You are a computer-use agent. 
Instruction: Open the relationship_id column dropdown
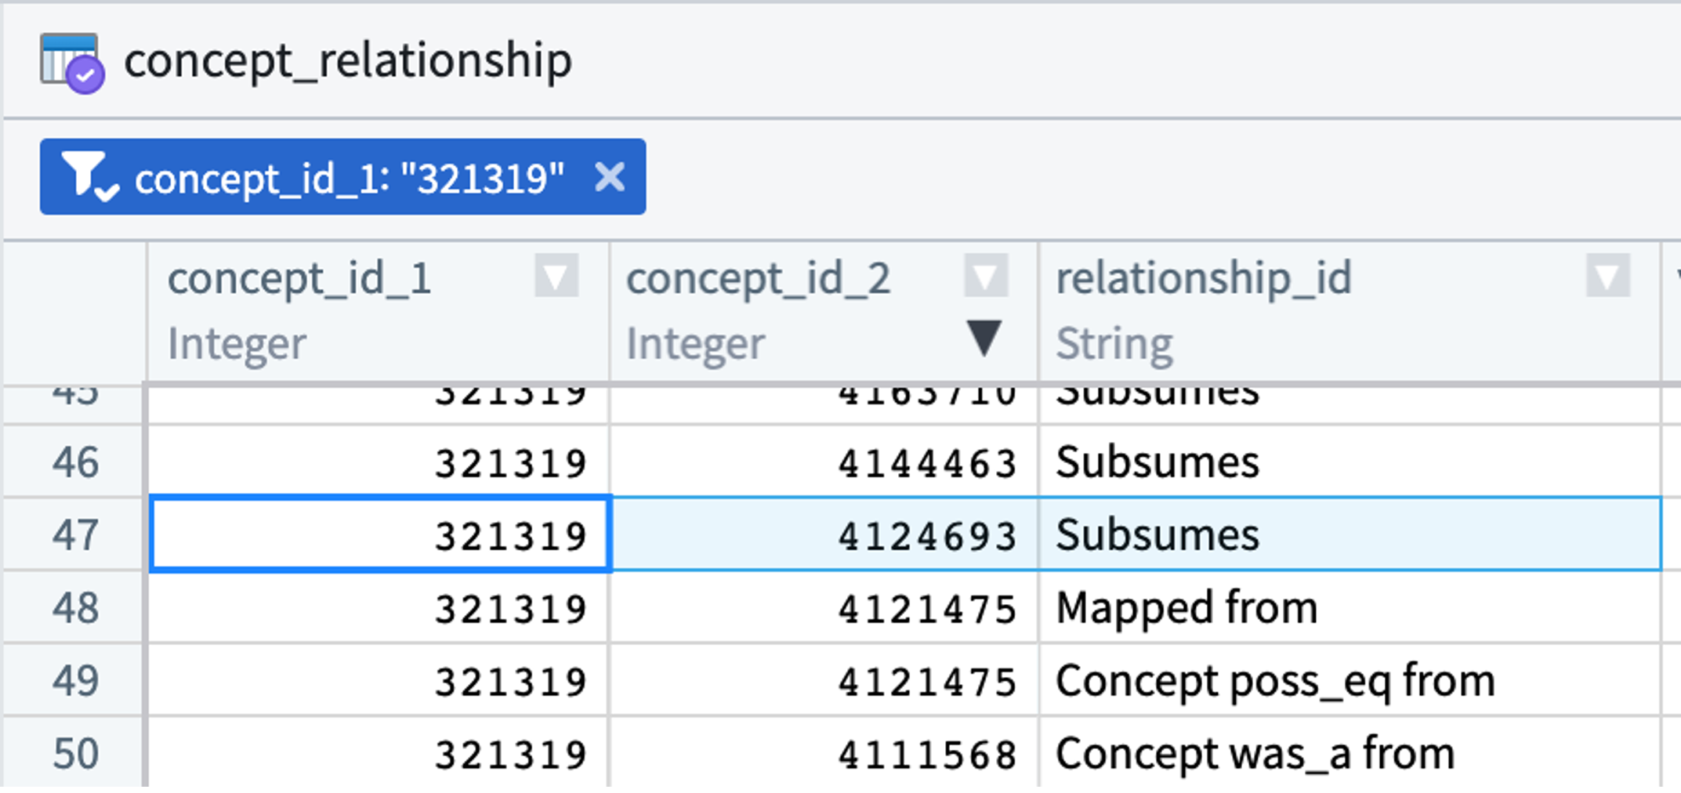pos(1607,276)
